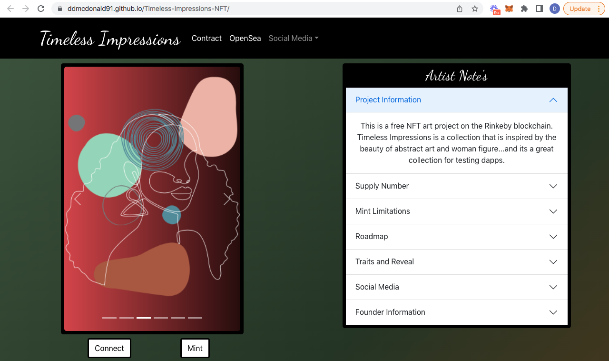Click the Connect button
Viewport: 609px width, 361px height.
(109, 348)
